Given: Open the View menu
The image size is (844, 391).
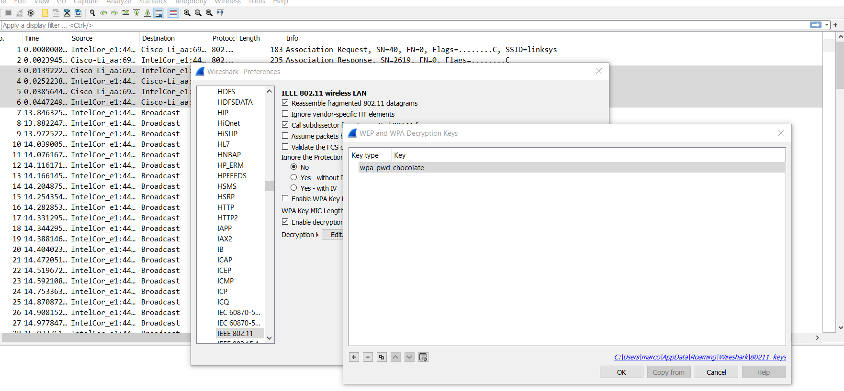Looking at the screenshot, I should tap(42, 2).
